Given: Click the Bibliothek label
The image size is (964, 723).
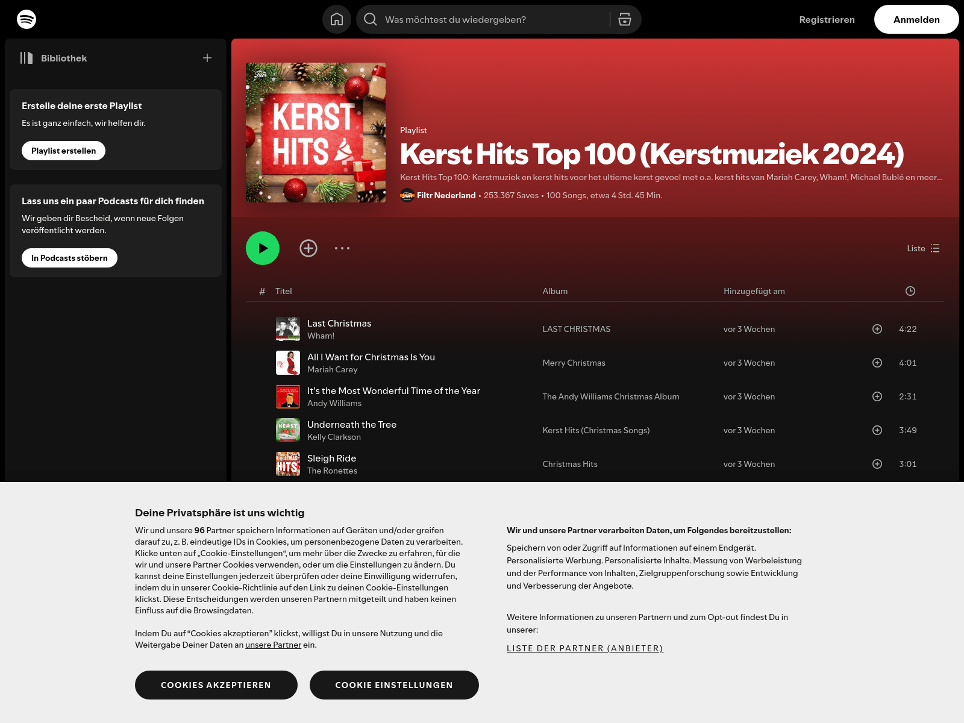Looking at the screenshot, I should click(x=64, y=58).
